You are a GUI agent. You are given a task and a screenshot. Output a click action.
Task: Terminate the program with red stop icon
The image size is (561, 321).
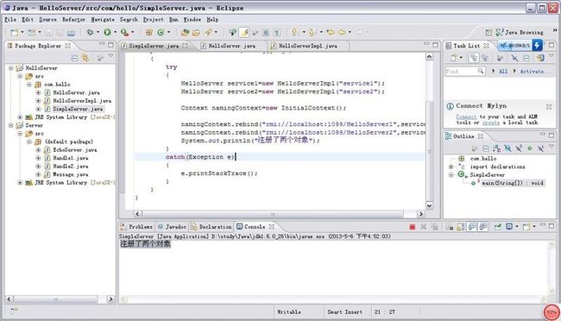click(413, 227)
